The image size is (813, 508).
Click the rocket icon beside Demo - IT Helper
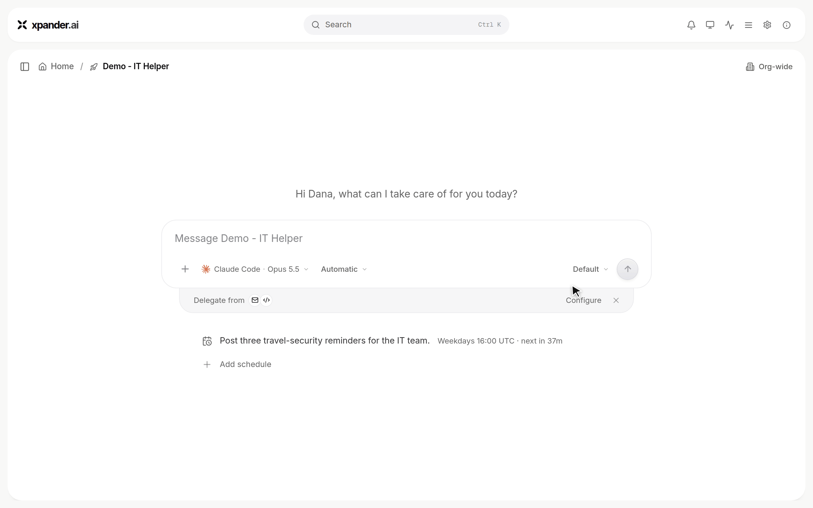click(x=94, y=67)
